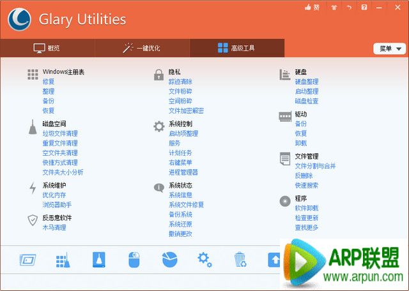The height and width of the screenshot is (291, 409).
Task: Open 踪迹清除 privacy tool
Action: [180, 82]
